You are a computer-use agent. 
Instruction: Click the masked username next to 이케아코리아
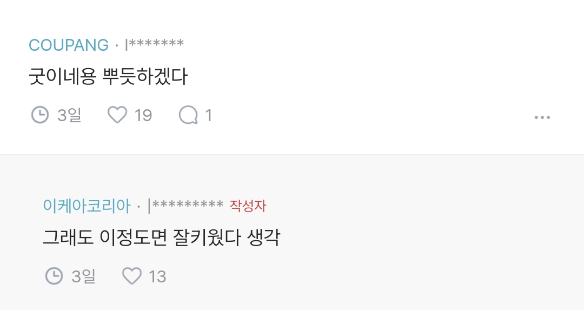(185, 206)
